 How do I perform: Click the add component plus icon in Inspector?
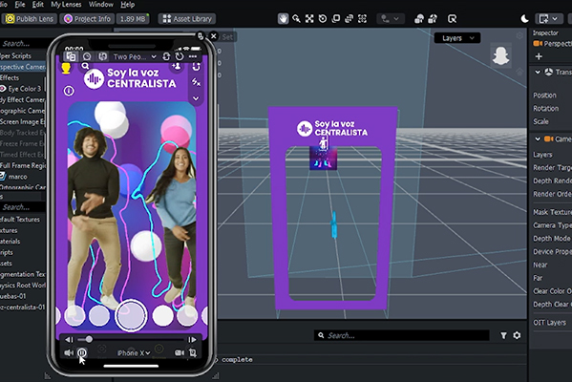[539, 56]
